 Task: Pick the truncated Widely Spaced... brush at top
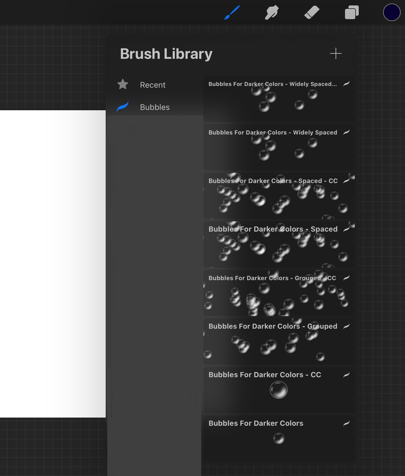pos(278,99)
